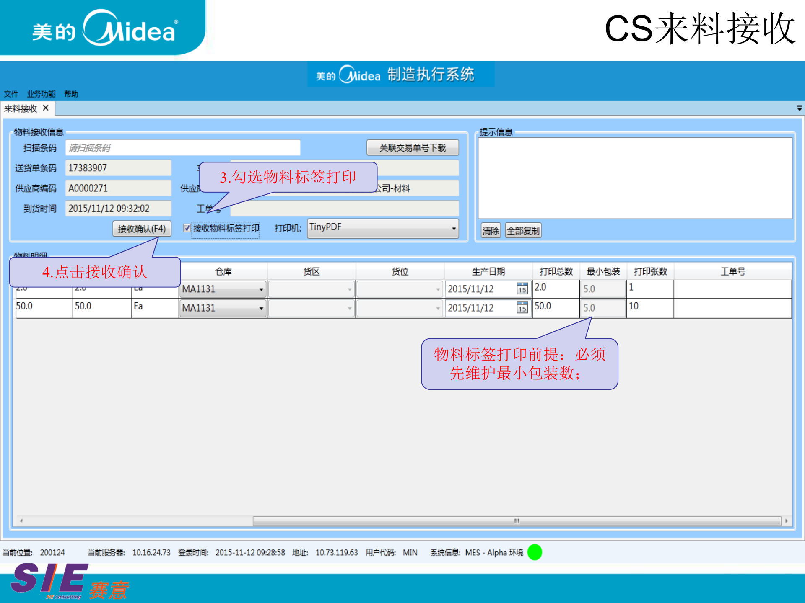Viewport: 805px width, 603px height.
Task: Click 接收确认(F4) button
Action: [x=142, y=229]
